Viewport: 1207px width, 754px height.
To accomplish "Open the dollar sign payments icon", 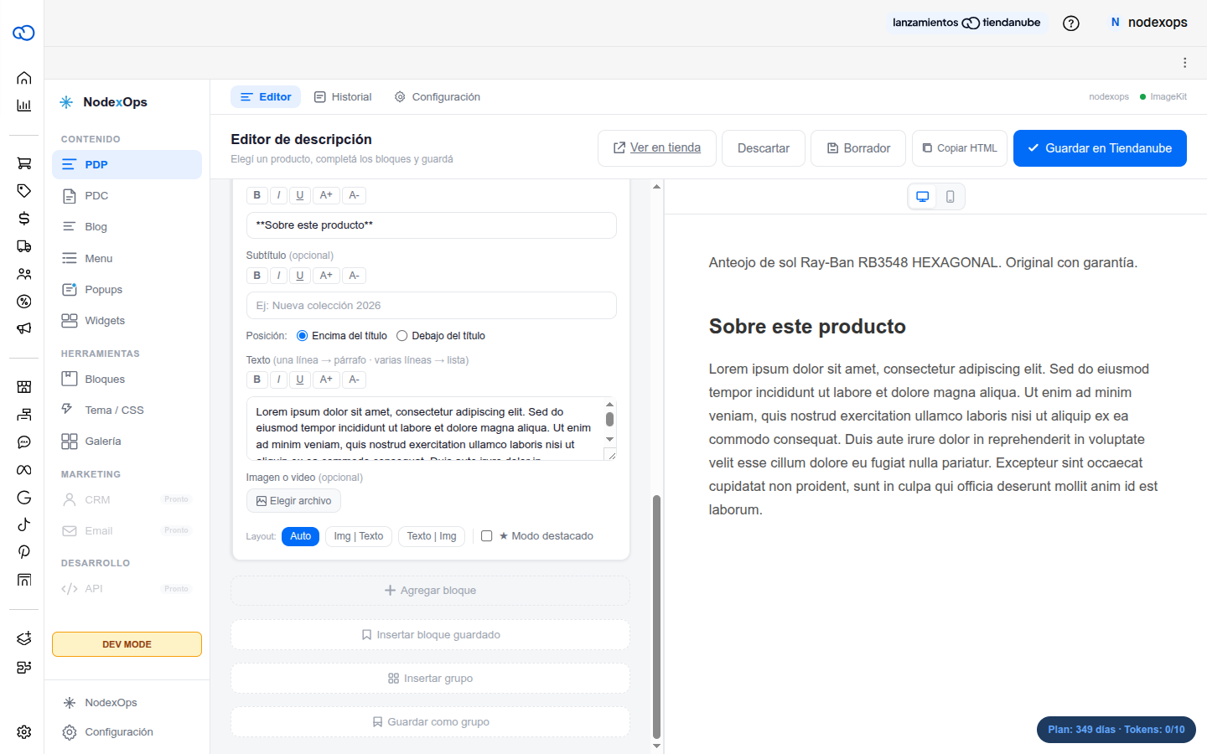I will pyautogui.click(x=23, y=218).
